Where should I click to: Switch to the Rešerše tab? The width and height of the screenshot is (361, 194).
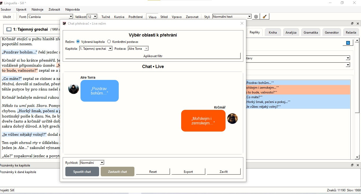(x=351, y=32)
